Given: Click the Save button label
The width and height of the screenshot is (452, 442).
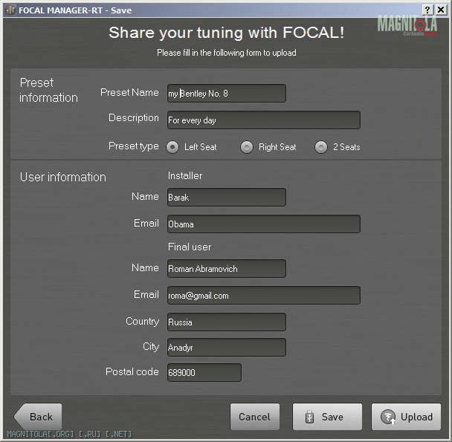Looking at the screenshot, I should coord(332,417).
